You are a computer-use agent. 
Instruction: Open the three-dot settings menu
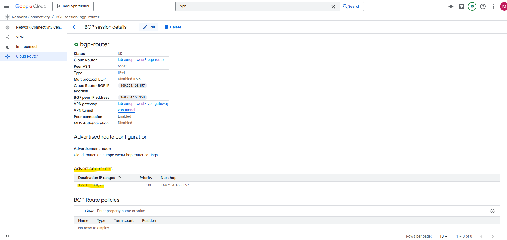[494, 6]
